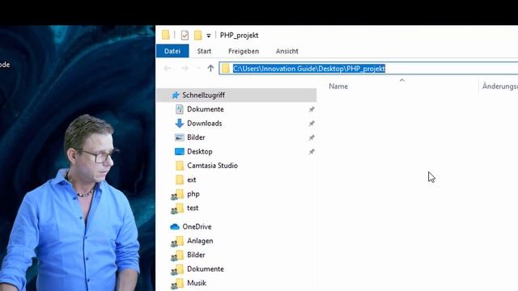Open the Camtasia Studio folder

click(x=212, y=166)
